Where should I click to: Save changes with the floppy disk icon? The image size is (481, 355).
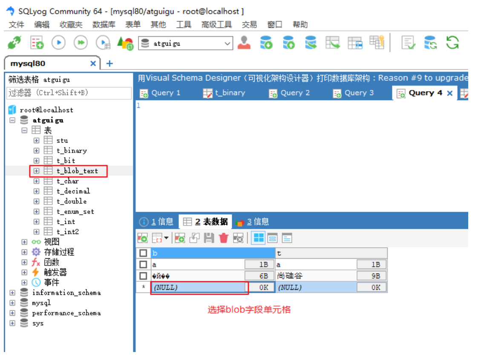pyautogui.click(x=209, y=238)
